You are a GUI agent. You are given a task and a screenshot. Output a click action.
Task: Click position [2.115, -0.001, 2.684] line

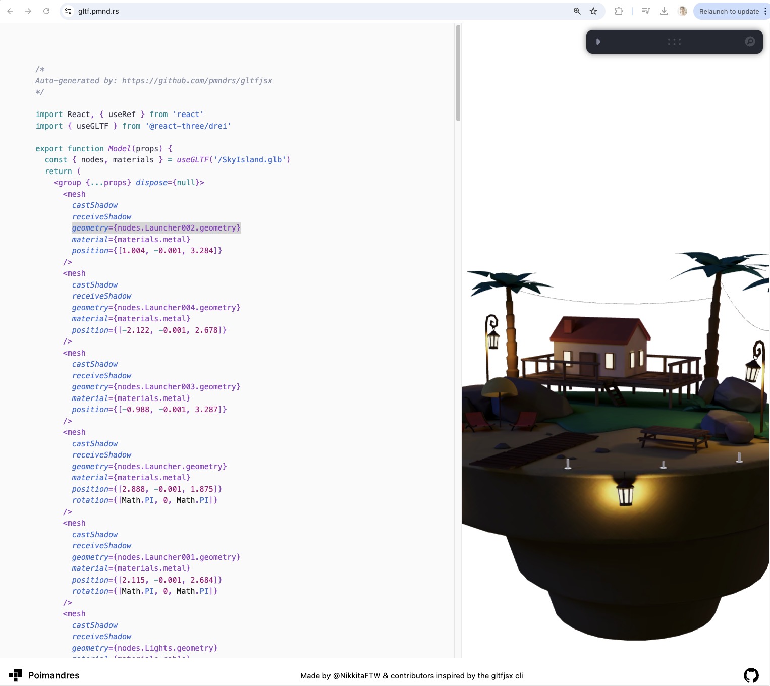147,580
